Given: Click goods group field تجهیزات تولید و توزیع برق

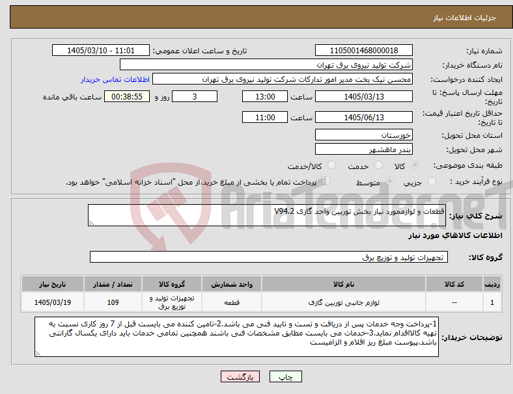Looking at the screenshot, I should pos(269,257).
